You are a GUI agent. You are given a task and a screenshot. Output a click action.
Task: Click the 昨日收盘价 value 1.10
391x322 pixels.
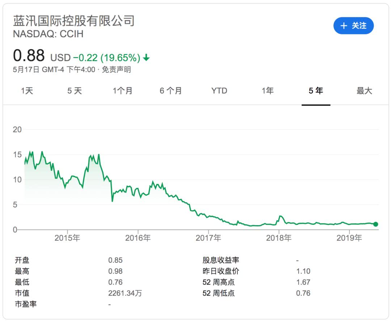click(303, 271)
